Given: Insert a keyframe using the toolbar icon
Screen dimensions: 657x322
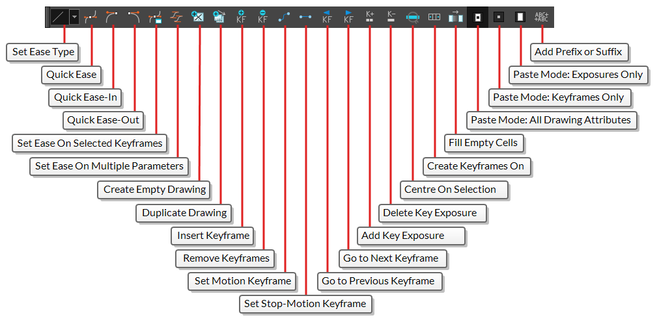Looking at the screenshot, I should (x=241, y=17).
